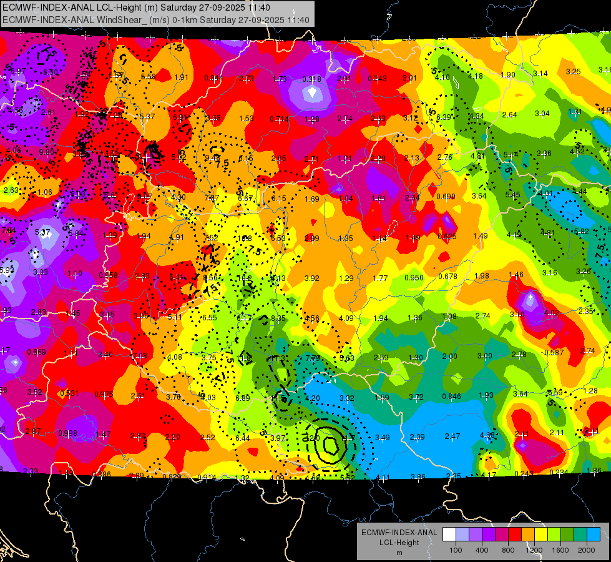Viewport: 611px width, 562px height.
Task: Click the map value 0.914
Action: point(207,478)
